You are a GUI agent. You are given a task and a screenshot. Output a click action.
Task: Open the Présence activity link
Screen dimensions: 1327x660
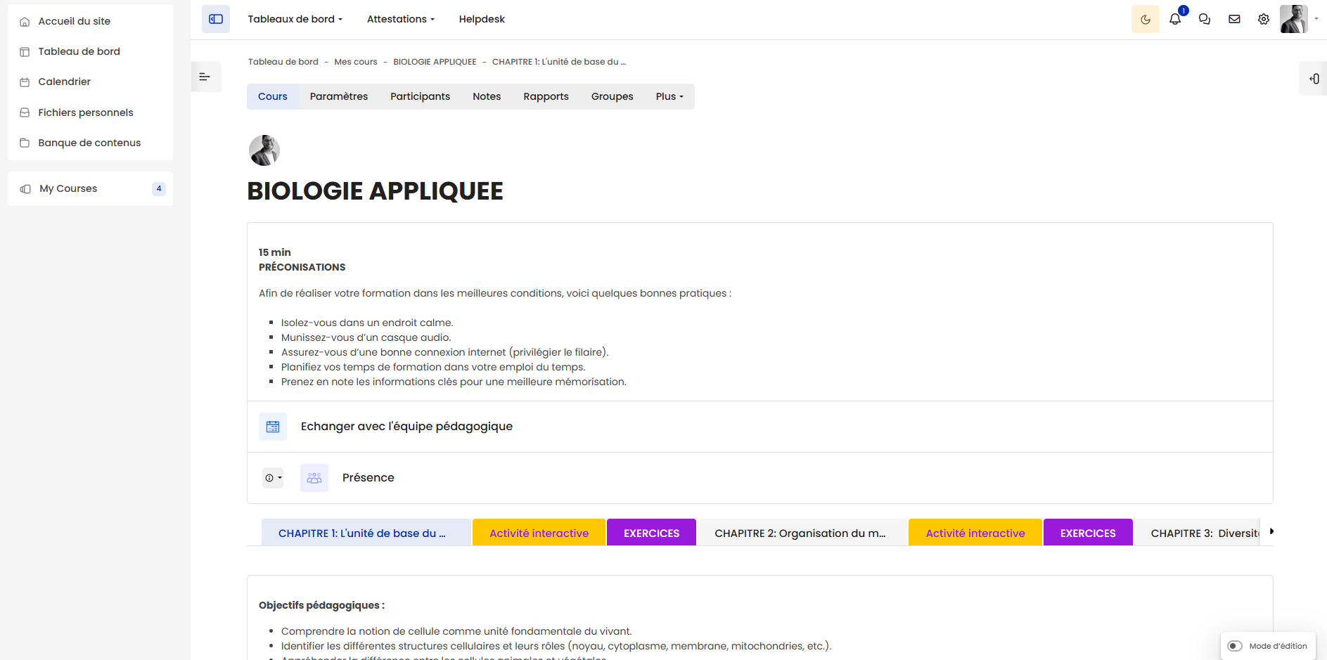pos(368,477)
